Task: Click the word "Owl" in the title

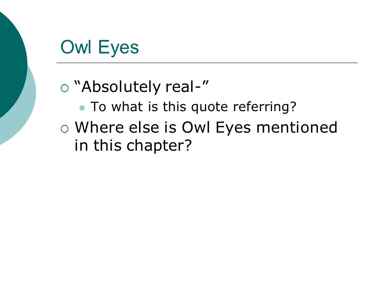Action: (x=76, y=47)
